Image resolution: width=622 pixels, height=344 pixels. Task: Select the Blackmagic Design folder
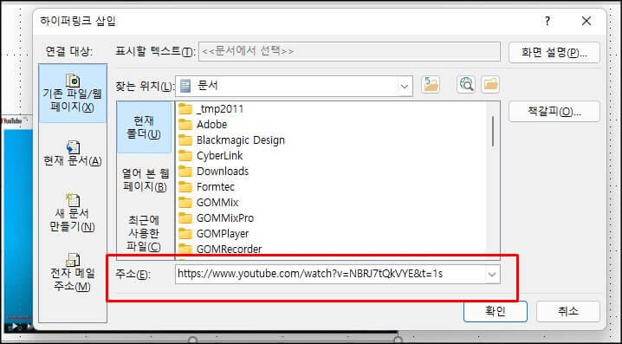tap(231, 140)
